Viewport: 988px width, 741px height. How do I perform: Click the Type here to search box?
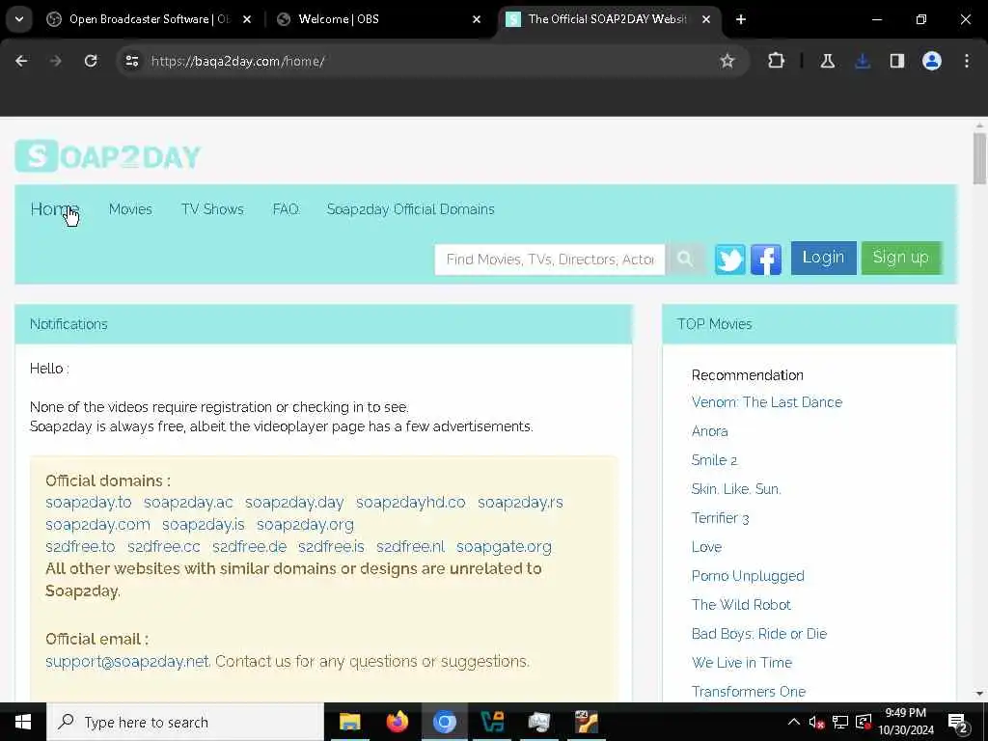point(184,722)
